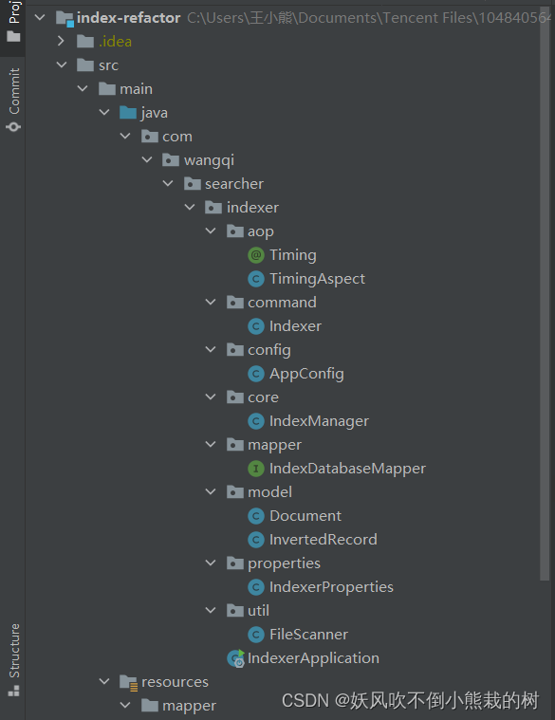The height and width of the screenshot is (720, 555).
Task: Collapse the wangqi package chevron
Action: click(147, 159)
